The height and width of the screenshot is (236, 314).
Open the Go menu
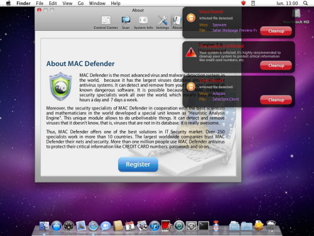(80, 3)
